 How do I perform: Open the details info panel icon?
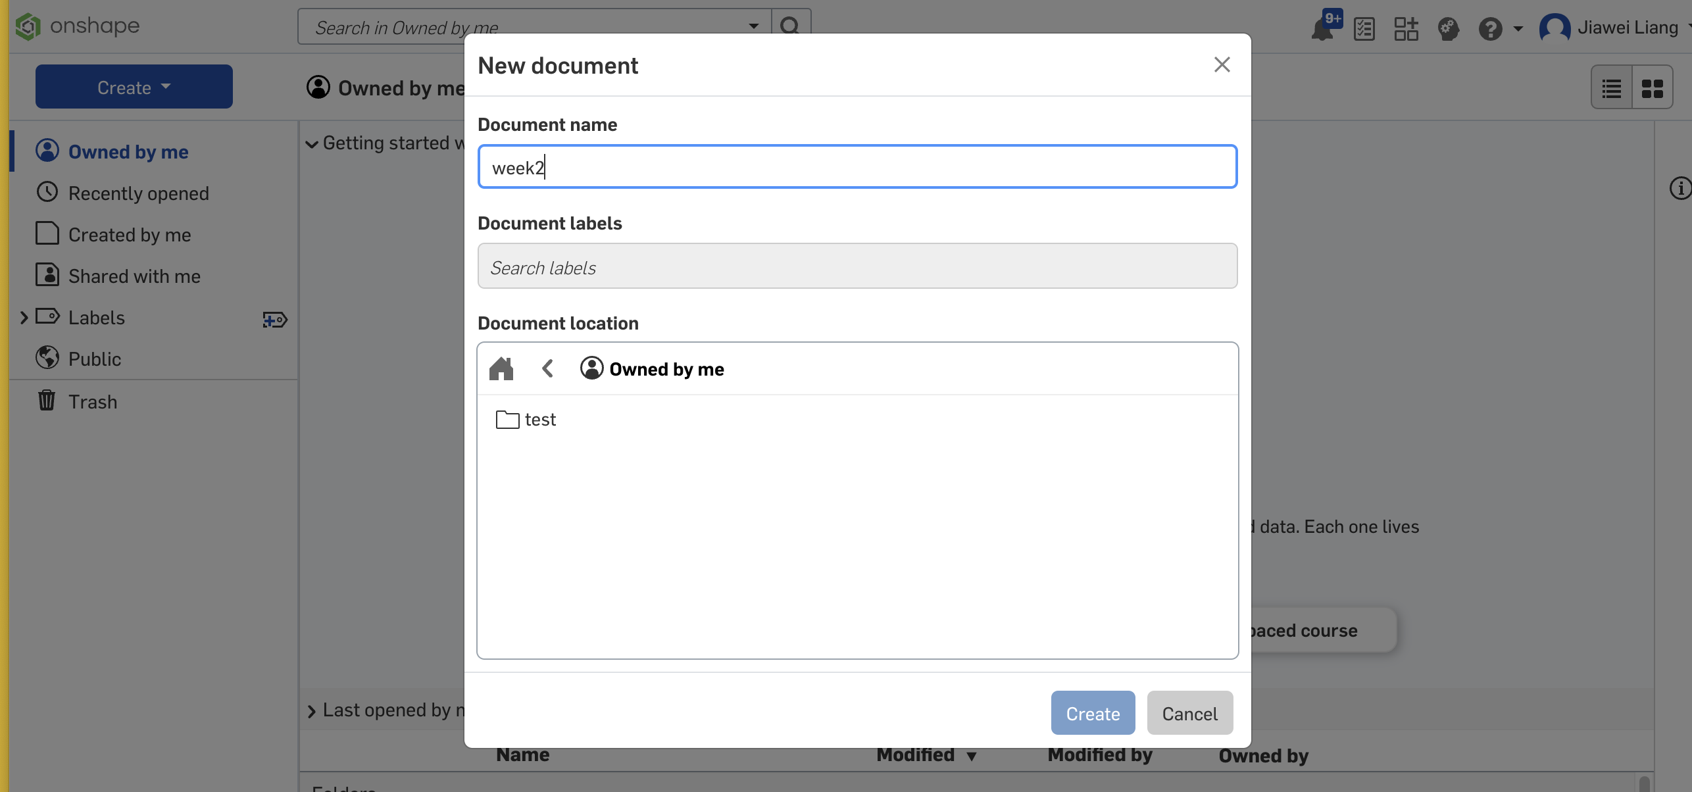point(1680,189)
